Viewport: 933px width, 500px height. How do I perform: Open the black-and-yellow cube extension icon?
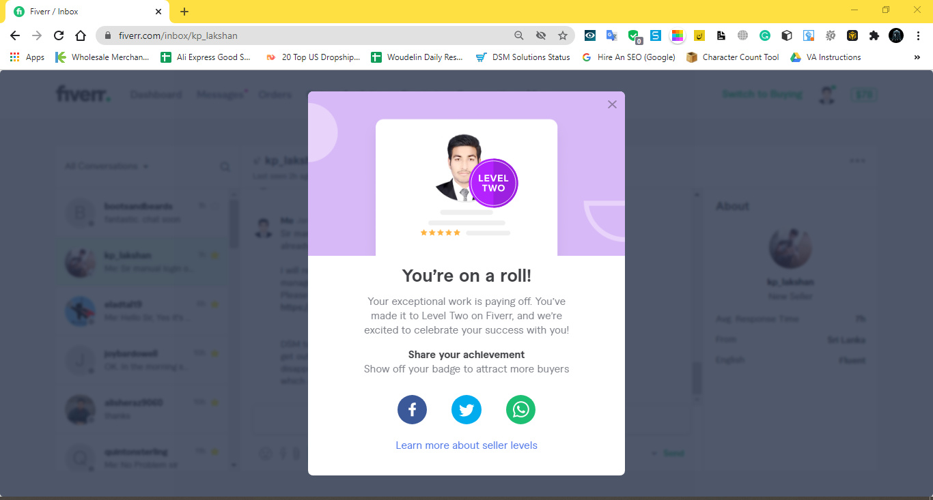tap(852, 35)
